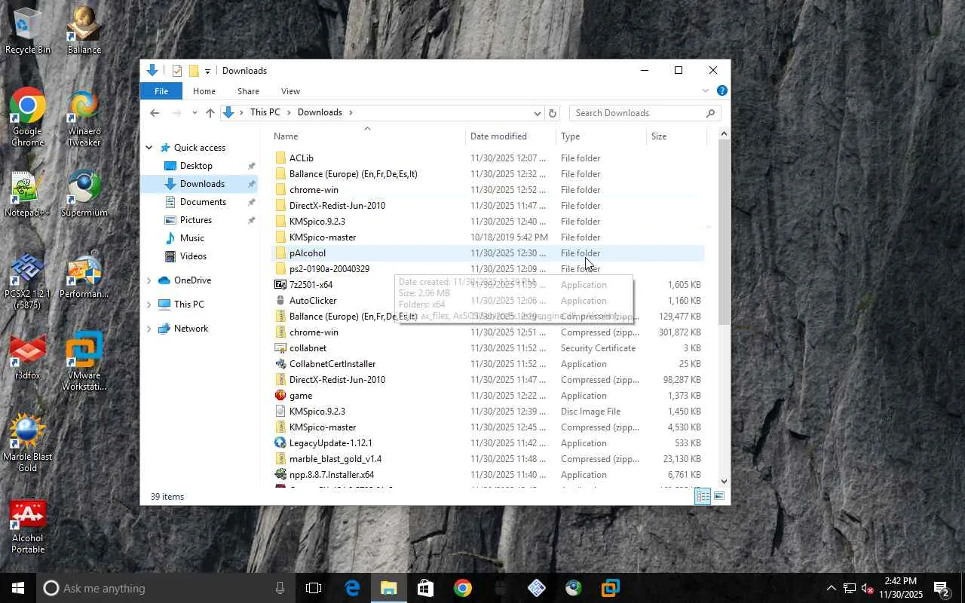Screen dimensions: 965x603
Task: Select the Winaero Tweaker desktop icon
Action: [84, 118]
